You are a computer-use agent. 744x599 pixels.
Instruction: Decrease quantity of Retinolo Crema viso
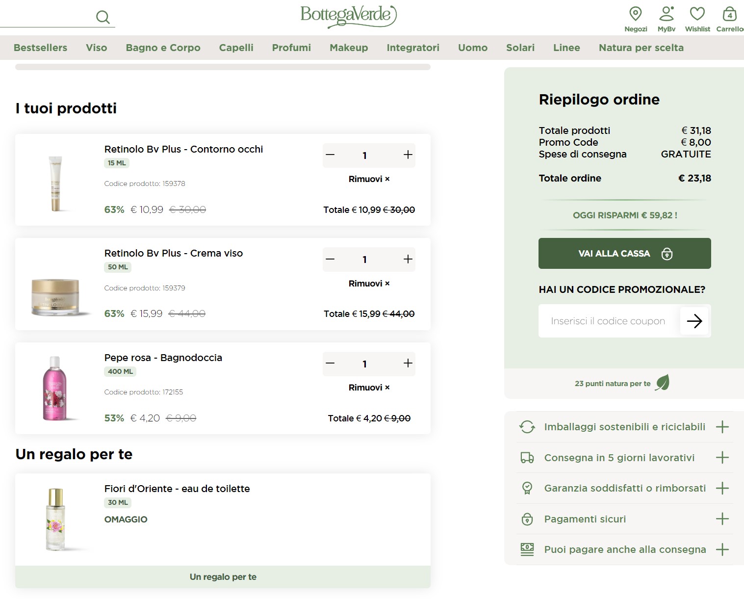330,259
